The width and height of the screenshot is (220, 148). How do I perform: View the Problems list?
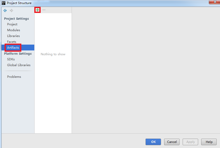tap(14, 77)
